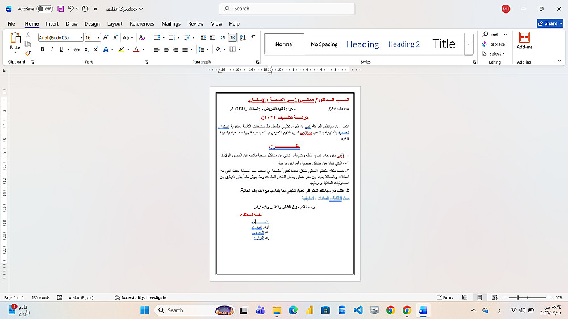Open Bullets list dropdown

(164, 37)
